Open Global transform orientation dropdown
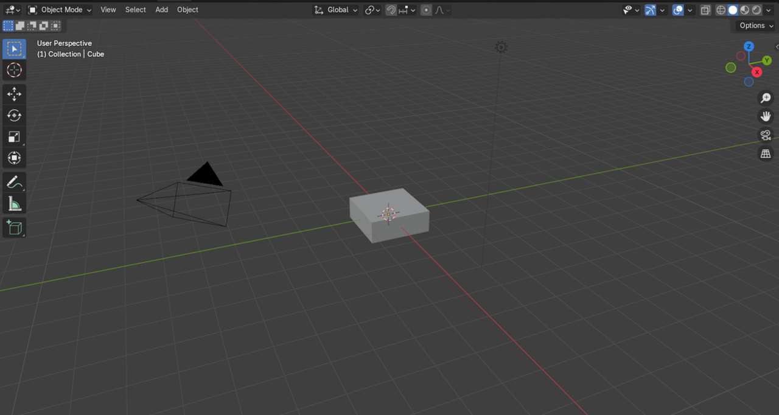This screenshot has height=415, width=779. [336, 10]
